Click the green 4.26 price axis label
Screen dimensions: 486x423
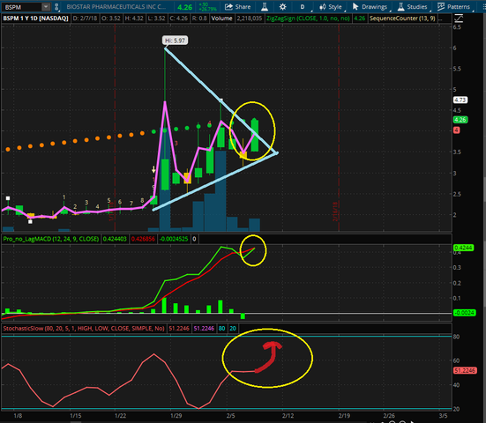(x=460, y=120)
